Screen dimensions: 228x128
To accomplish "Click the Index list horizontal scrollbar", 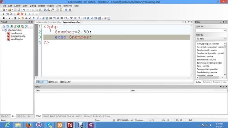I will [x=210, y=78].
